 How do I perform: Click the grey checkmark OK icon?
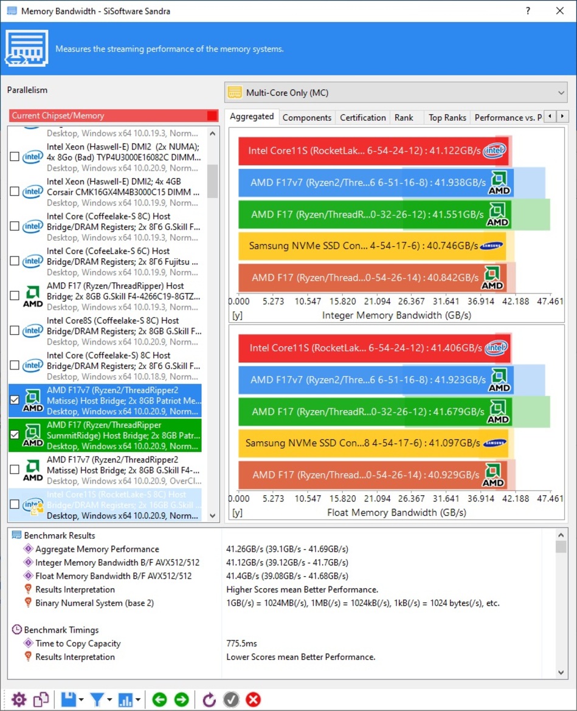(x=231, y=699)
